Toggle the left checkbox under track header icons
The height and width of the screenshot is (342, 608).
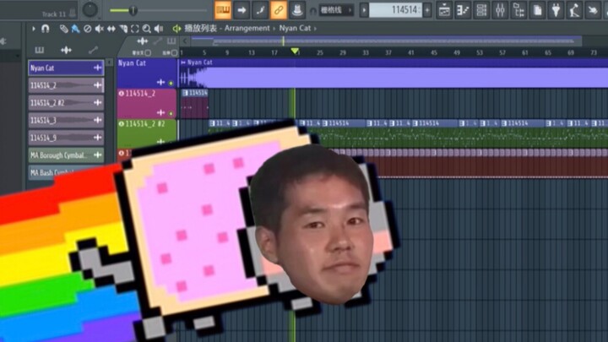click(148, 52)
